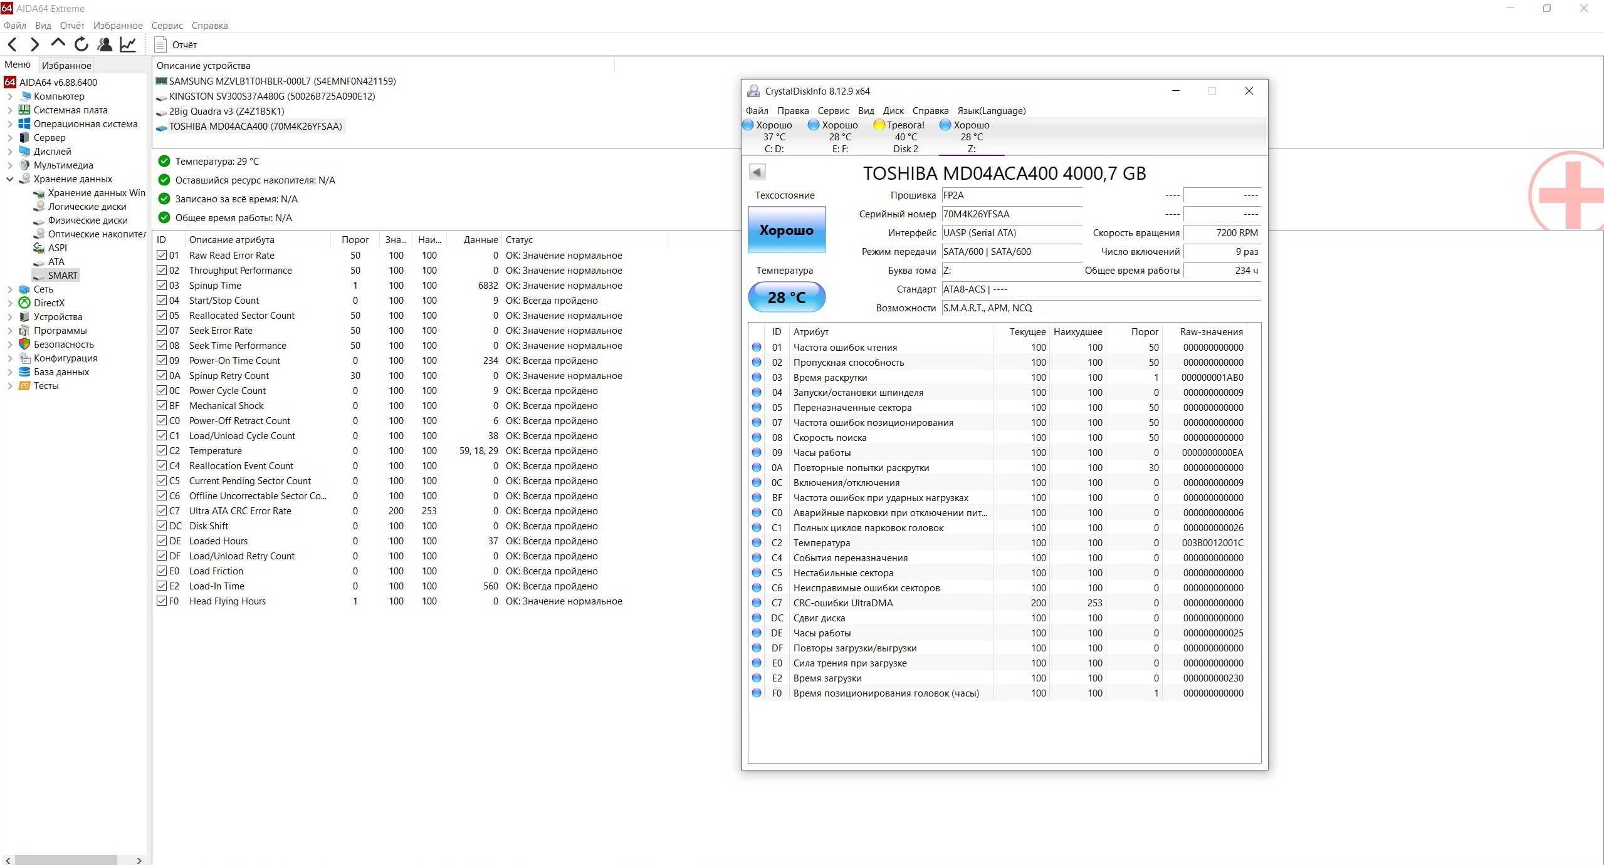Click the 28 °C temperature indicator in CrystalDiskInfo
Image resolution: width=1604 pixels, height=865 pixels.
(x=787, y=298)
